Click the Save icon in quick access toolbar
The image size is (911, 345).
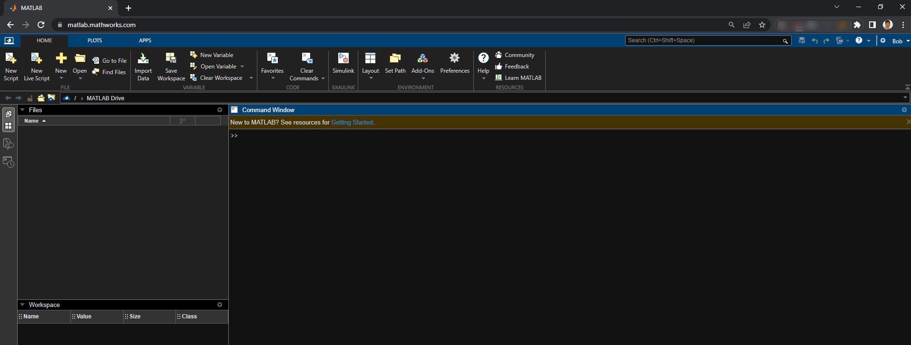[x=802, y=40]
